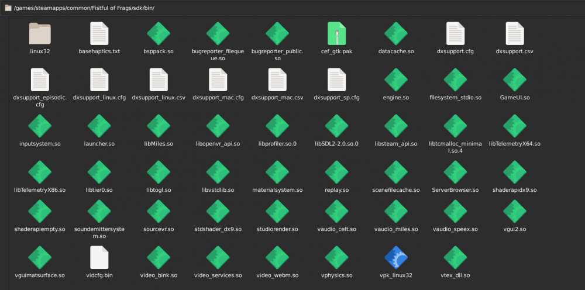Select the GameUI.so library icon
The width and height of the screenshot is (585, 290).
pyautogui.click(x=514, y=80)
